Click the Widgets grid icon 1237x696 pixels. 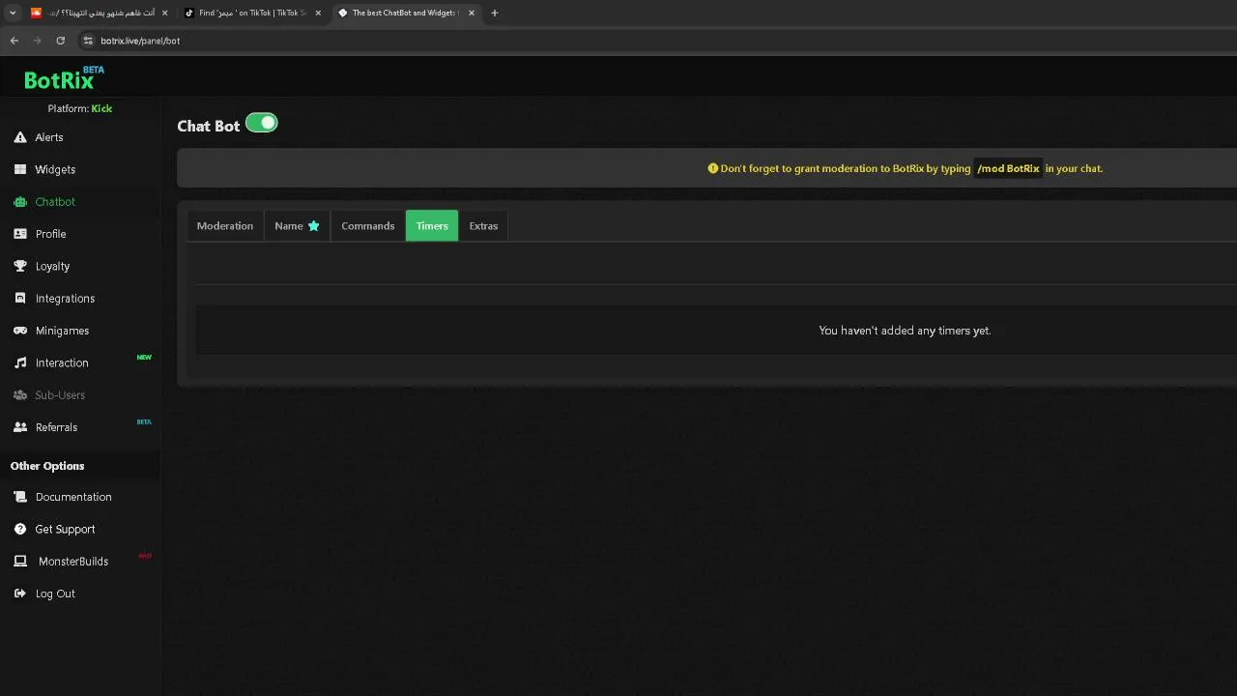point(20,169)
